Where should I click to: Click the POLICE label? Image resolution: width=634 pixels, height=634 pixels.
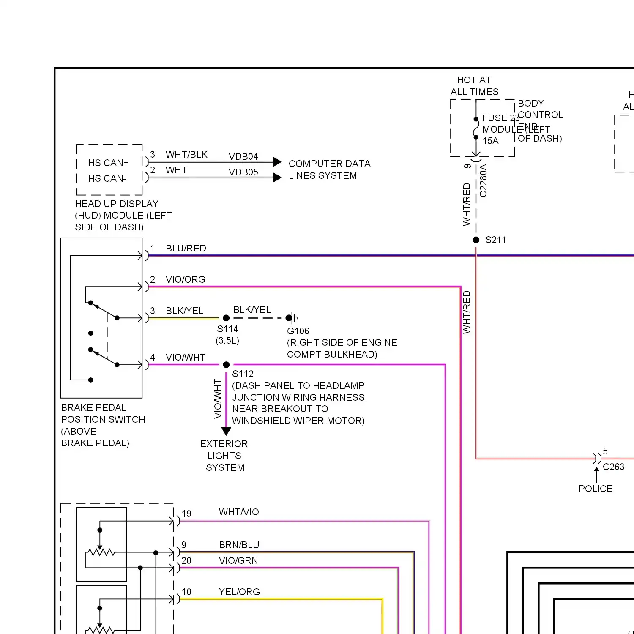596,489
